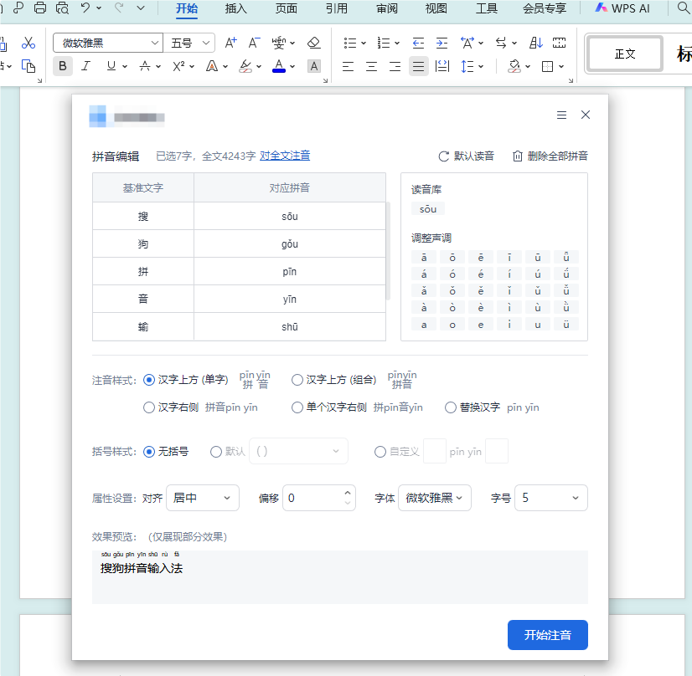The height and width of the screenshot is (676, 692).
Task: Center align text
Action: point(372,67)
